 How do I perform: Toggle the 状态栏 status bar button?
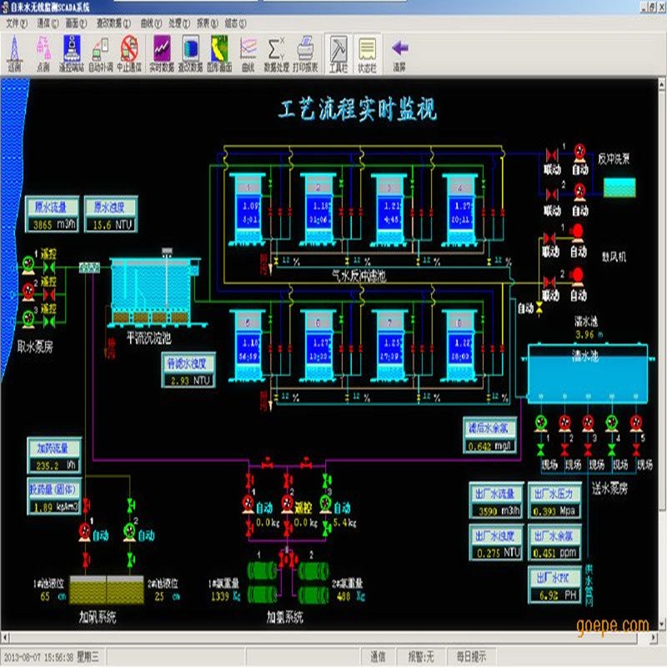pos(367,50)
